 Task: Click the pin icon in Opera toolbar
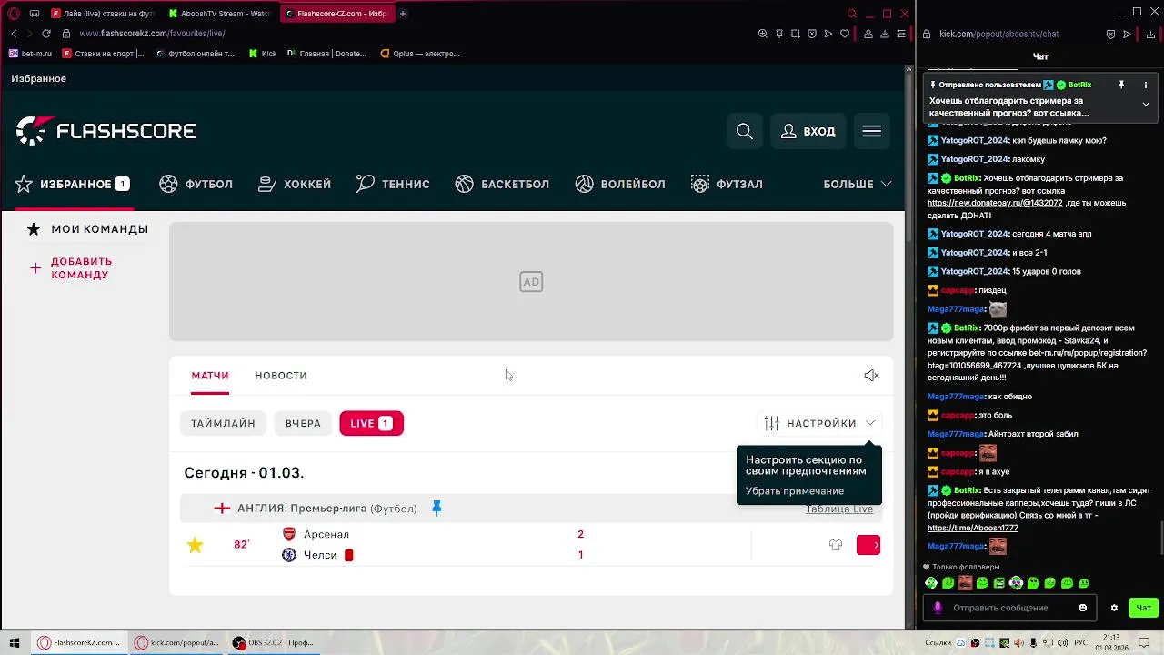pyautogui.click(x=779, y=34)
